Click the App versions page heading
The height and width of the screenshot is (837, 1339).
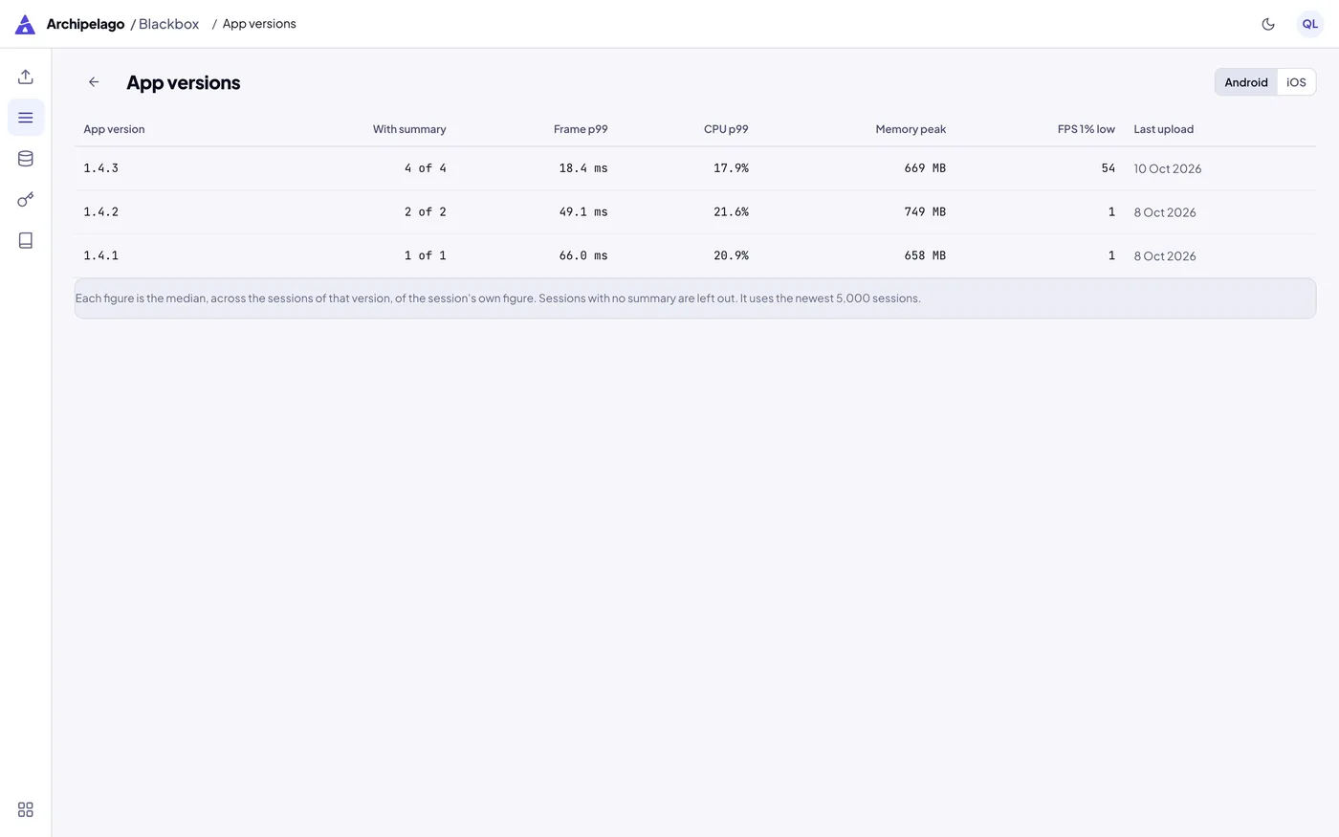point(184,82)
